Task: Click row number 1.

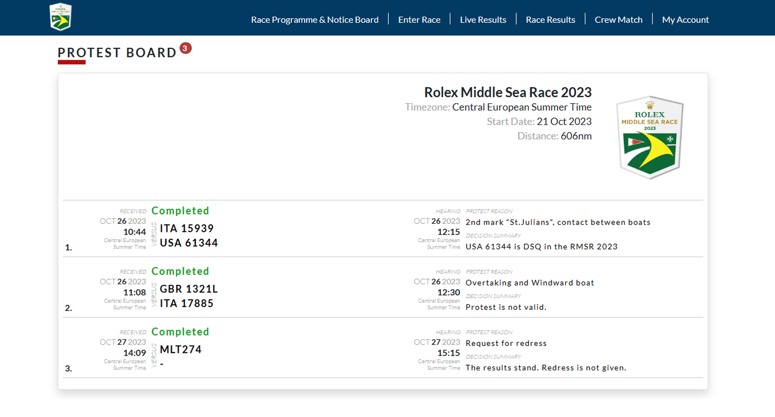Action: tap(68, 248)
